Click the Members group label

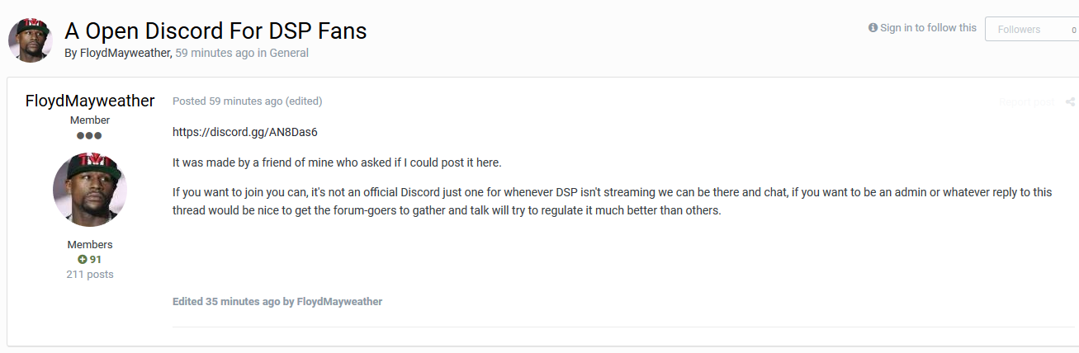[x=90, y=245]
